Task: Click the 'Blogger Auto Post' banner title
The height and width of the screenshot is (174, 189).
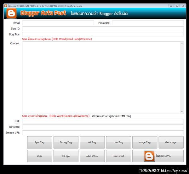Action: tap(43, 13)
